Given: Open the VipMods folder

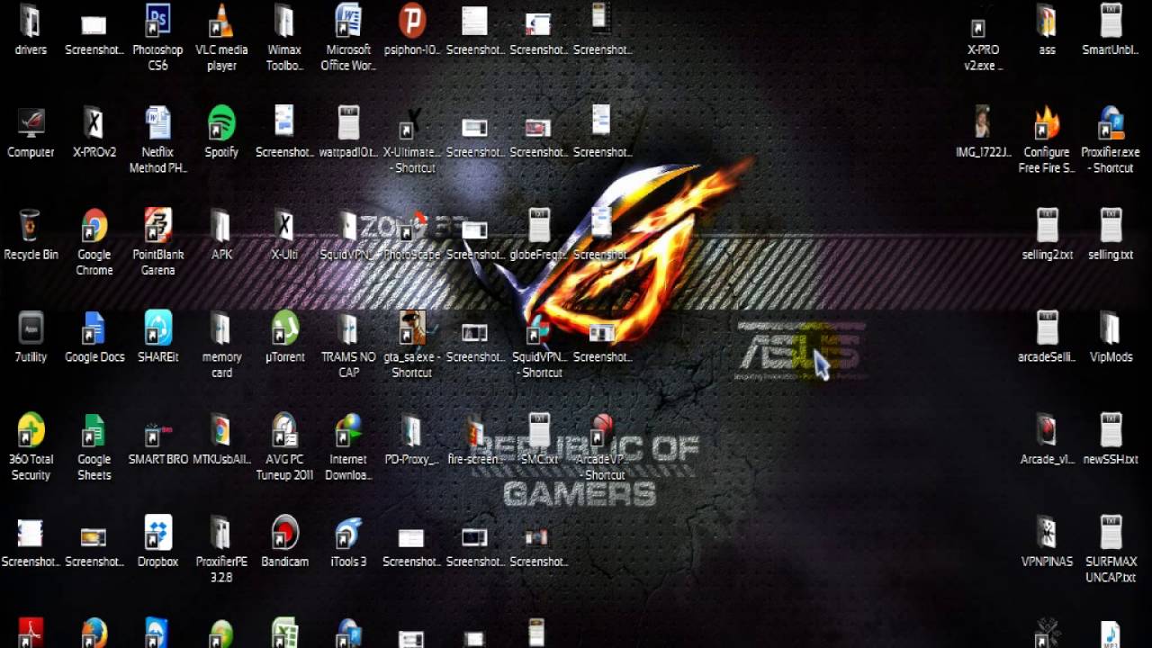Looking at the screenshot, I should pos(1111,328).
